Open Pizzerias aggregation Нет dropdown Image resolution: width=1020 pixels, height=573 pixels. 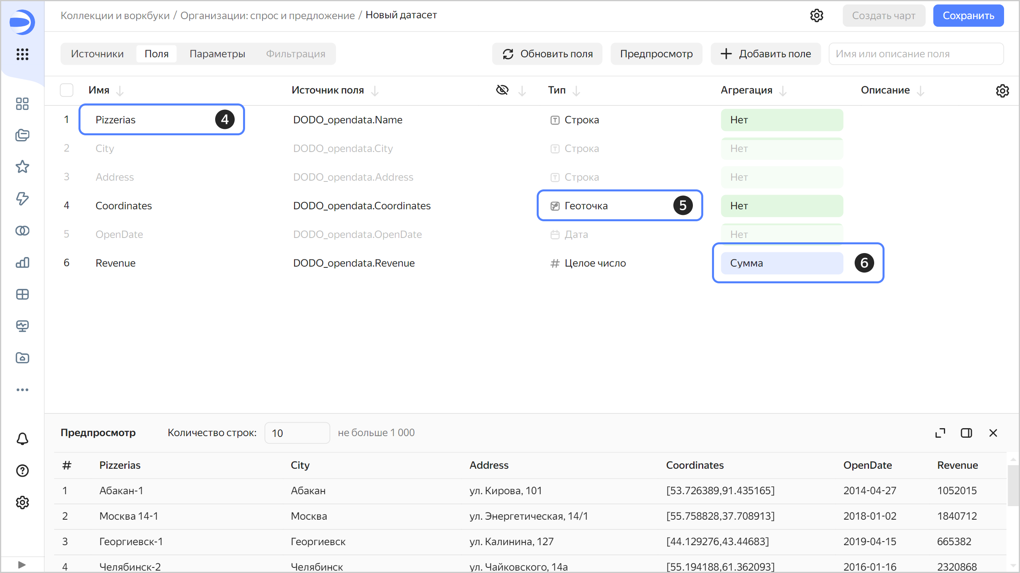pyautogui.click(x=781, y=120)
